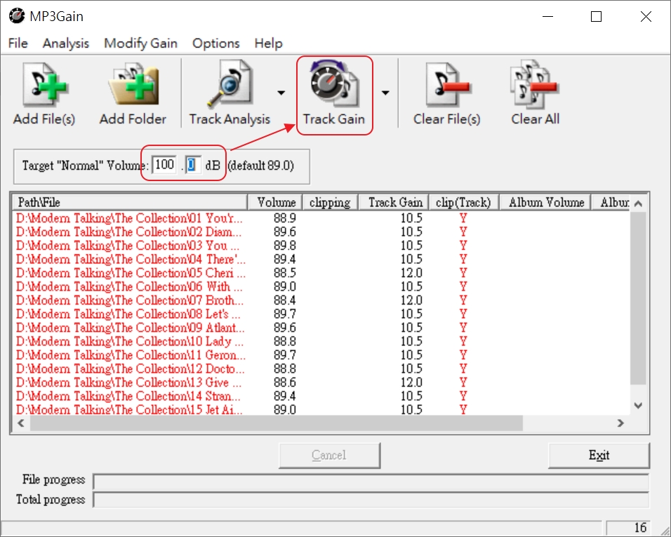Image resolution: width=671 pixels, height=537 pixels.
Task: Expand the Track Gain dropdown arrow
Action: tap(385, 93)
